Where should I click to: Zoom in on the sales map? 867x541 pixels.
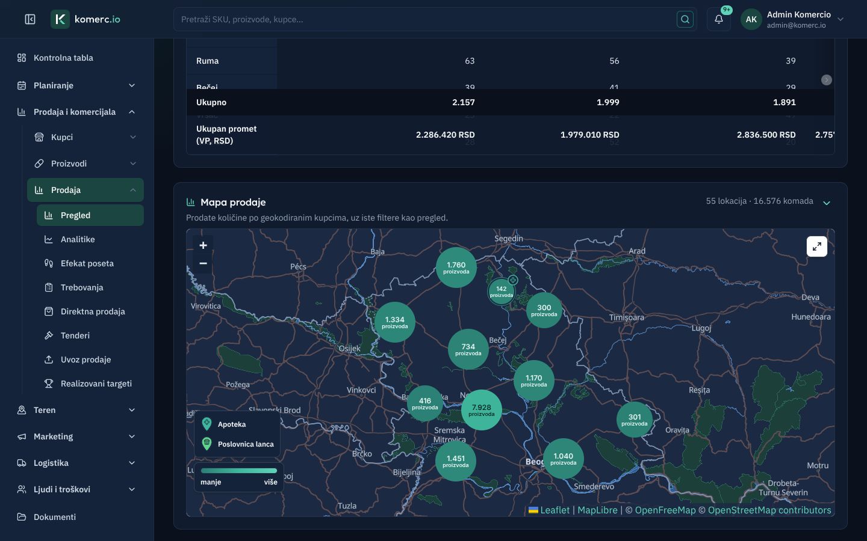pyautogui.click(x=203, y=245)
